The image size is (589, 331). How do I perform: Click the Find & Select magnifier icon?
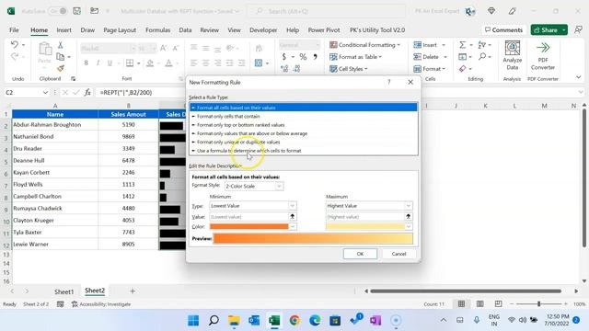click(482, 57)
